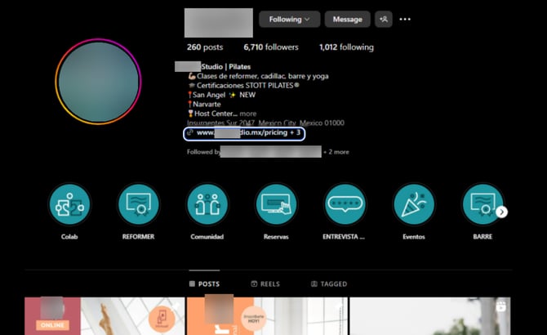Image resolution: width=547 pixels, height=335 pixels.
Task: Switch to the POSTS tab
Action: [x=204, y=284]
